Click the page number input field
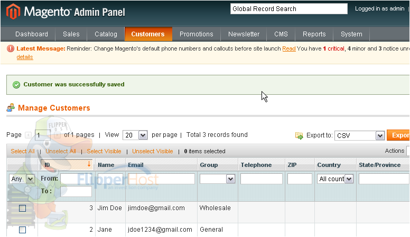The height and width of the screenshot is (237, 410). [x=43, y=135]
